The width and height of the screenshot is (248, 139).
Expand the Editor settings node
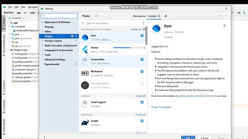tap(43, 32)
